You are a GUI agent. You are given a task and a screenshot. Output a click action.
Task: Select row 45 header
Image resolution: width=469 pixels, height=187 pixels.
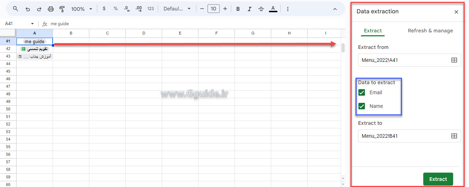[8, 71]
